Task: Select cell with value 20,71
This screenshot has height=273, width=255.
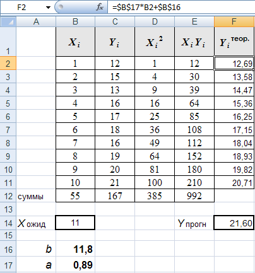Action: pyautogui.click(x=234, y=183)
